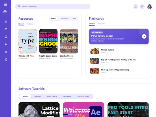Switch Resources to PDF

point(75,18)
